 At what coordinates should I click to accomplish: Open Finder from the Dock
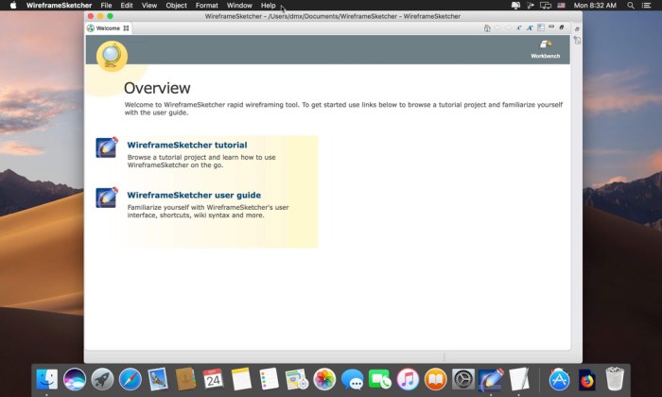coord(47,379)
